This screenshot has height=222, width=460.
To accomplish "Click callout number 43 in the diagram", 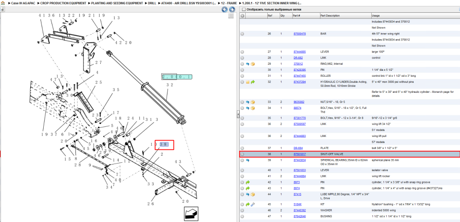I will 178,162.
